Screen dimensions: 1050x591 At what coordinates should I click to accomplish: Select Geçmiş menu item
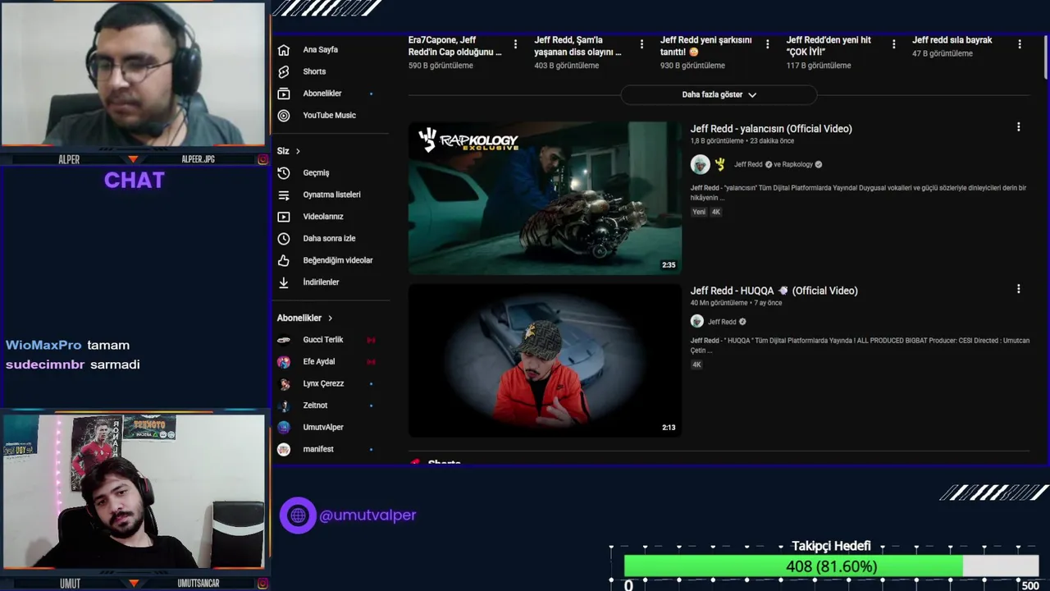pyautogui.click(x=331, y=173)
